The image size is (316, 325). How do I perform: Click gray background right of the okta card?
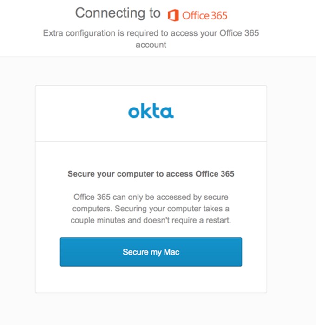[291, 185]
